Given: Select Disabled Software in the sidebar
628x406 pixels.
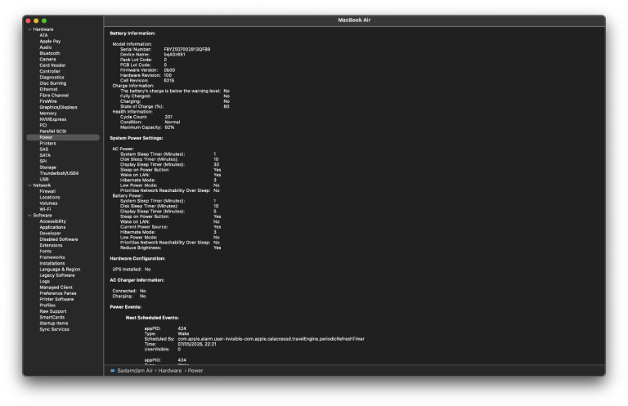Looking at the screenshot, I should [59, 239].
